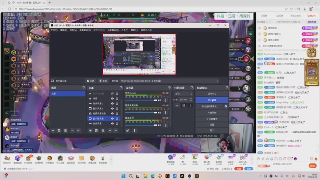Adjust transition duration 300 ms stepper
The image size is (320, 180).
point(191,100)
